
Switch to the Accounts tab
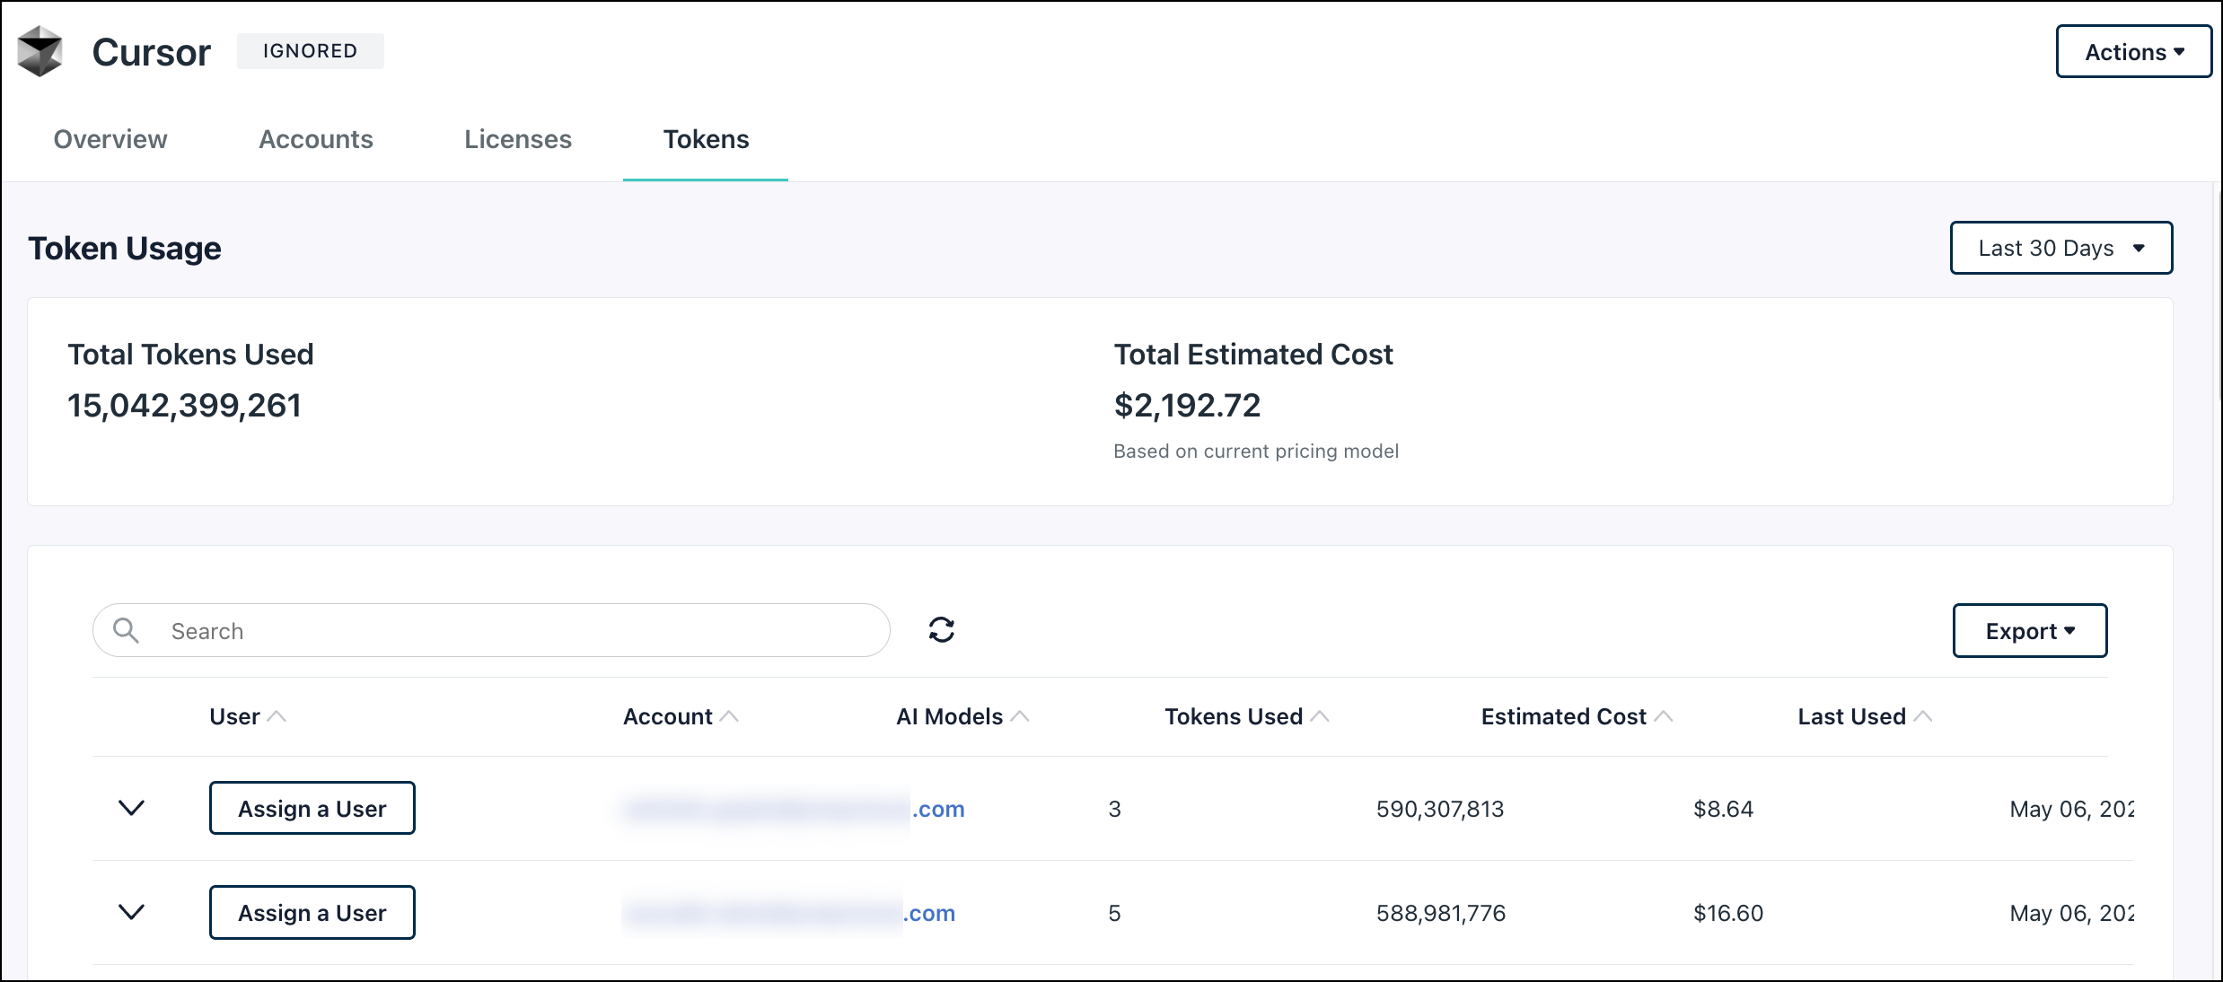click(316, 139)
